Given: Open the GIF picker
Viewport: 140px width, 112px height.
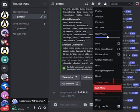Looking at the screenshot, I should pyautogui.click(x=91, y=105).
